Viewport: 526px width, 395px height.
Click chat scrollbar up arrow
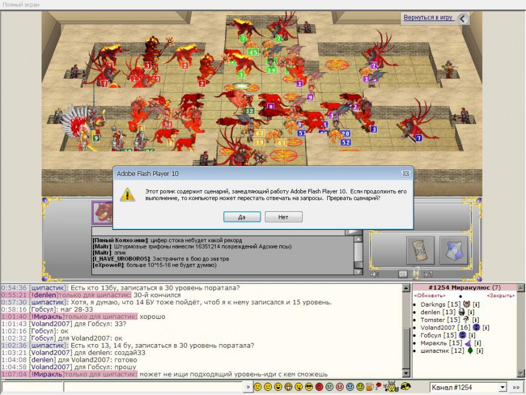pos(406,288)
